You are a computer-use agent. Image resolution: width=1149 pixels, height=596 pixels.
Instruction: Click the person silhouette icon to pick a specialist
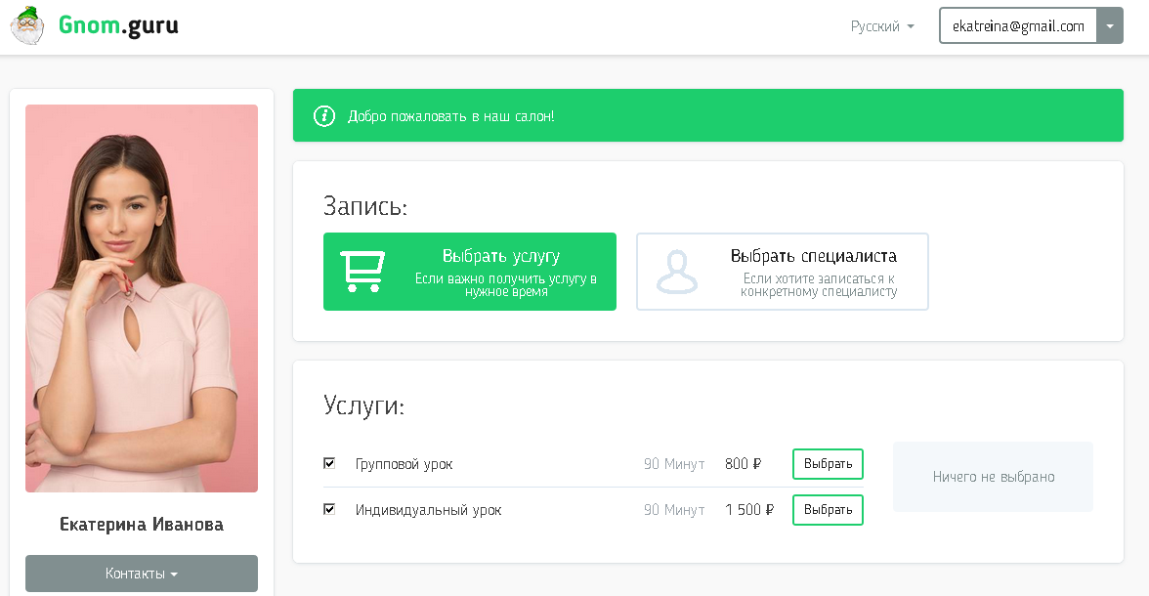pyautogui.click(x=676, y=271)
